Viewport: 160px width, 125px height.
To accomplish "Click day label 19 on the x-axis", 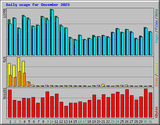I will [94, 122].
